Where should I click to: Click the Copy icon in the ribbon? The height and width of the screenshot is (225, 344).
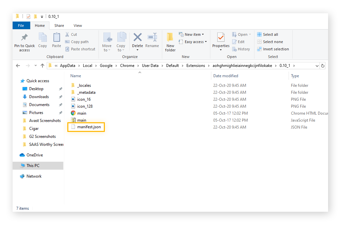(x=42, y=40)
